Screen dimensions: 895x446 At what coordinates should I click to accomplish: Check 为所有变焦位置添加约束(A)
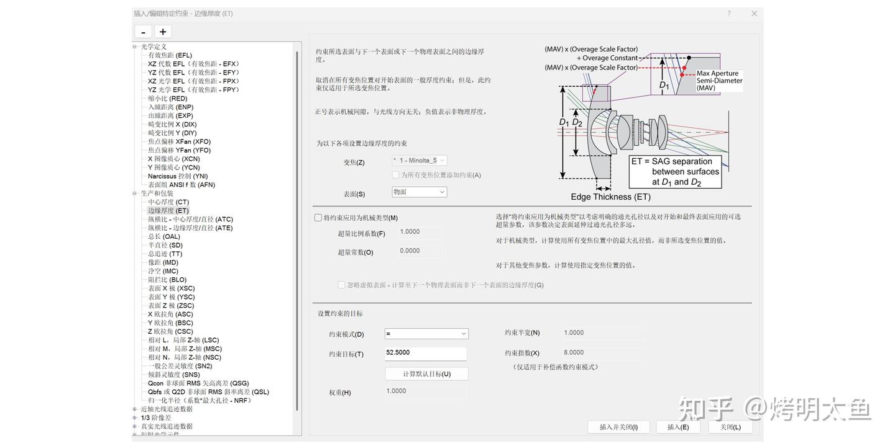[x=395, y=174]
